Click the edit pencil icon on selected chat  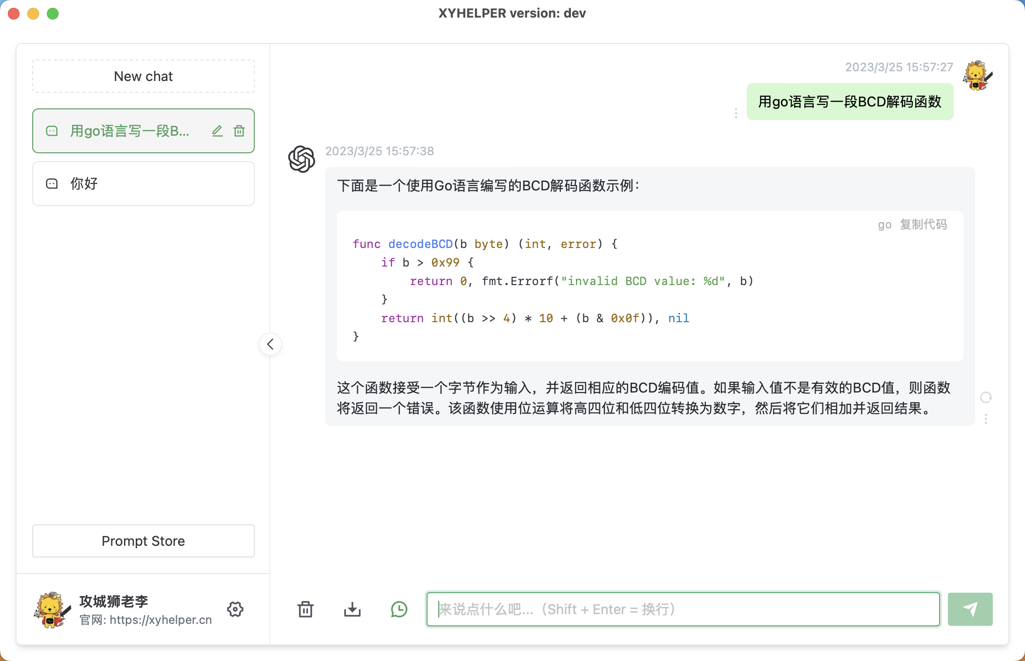coord(217,131)
